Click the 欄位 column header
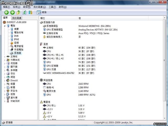This screenshot has width=168, height=126. tap(58, 18)
